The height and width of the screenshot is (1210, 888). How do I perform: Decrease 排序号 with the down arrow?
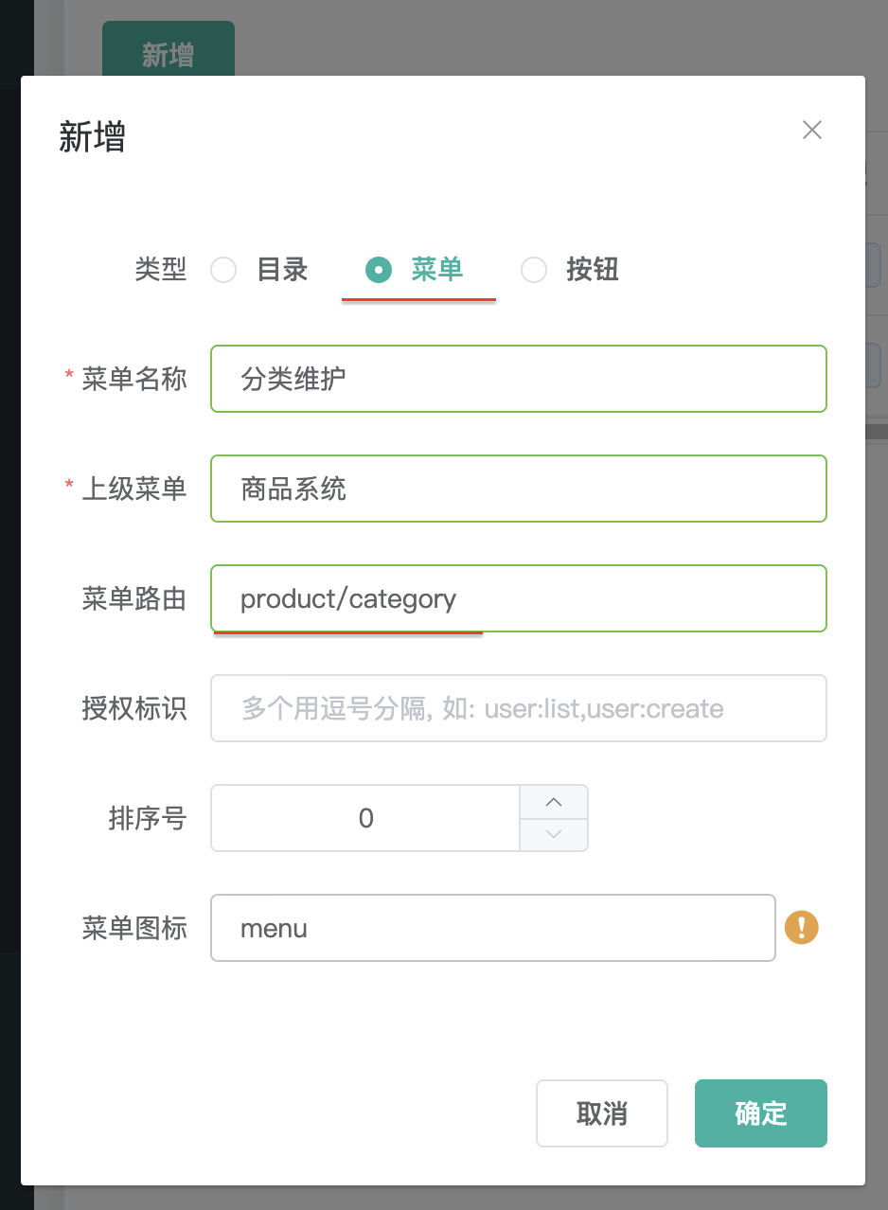pyautogui.click(x=554, y=834)
